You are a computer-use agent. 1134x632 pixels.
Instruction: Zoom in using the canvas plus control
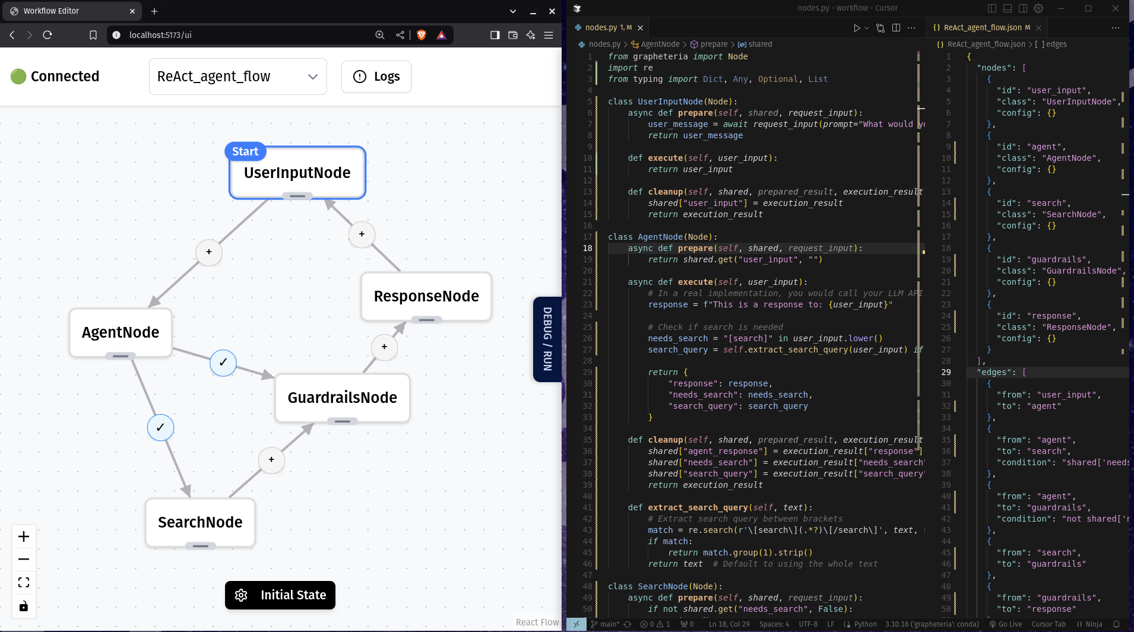(24, 536)
